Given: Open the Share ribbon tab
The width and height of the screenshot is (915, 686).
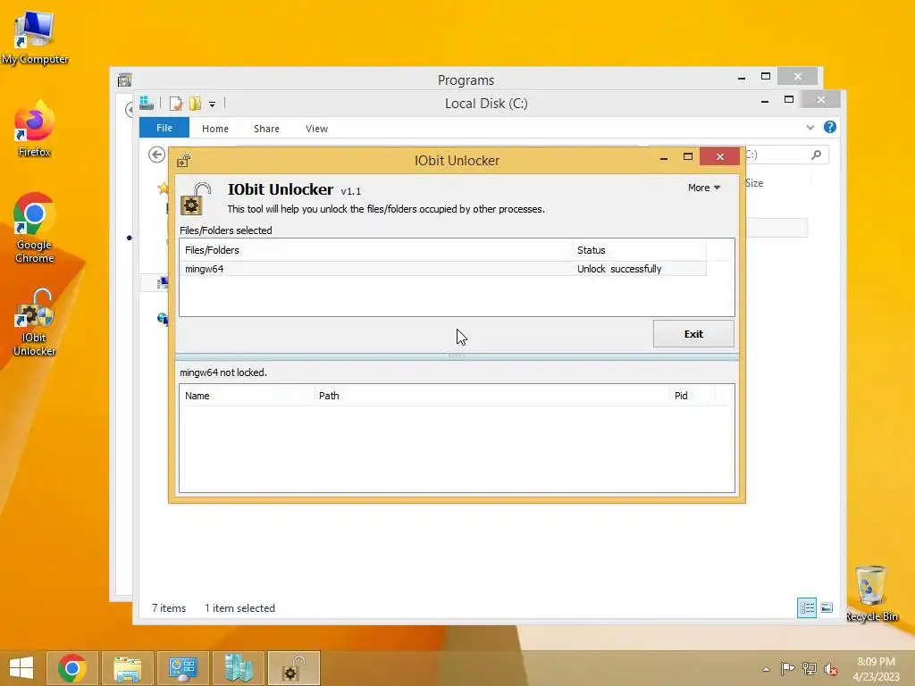Looking at the screenshot, I should tap(266, 129).
